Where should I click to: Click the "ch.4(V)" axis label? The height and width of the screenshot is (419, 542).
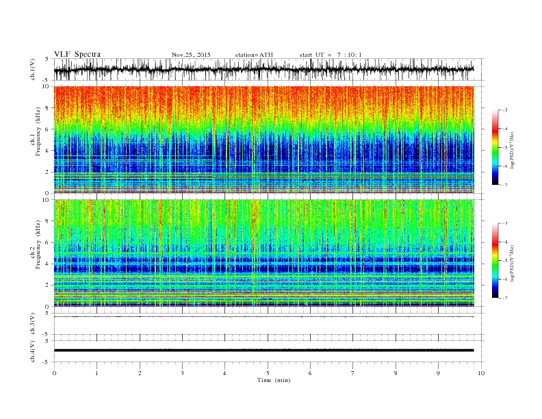click(33, 351)
